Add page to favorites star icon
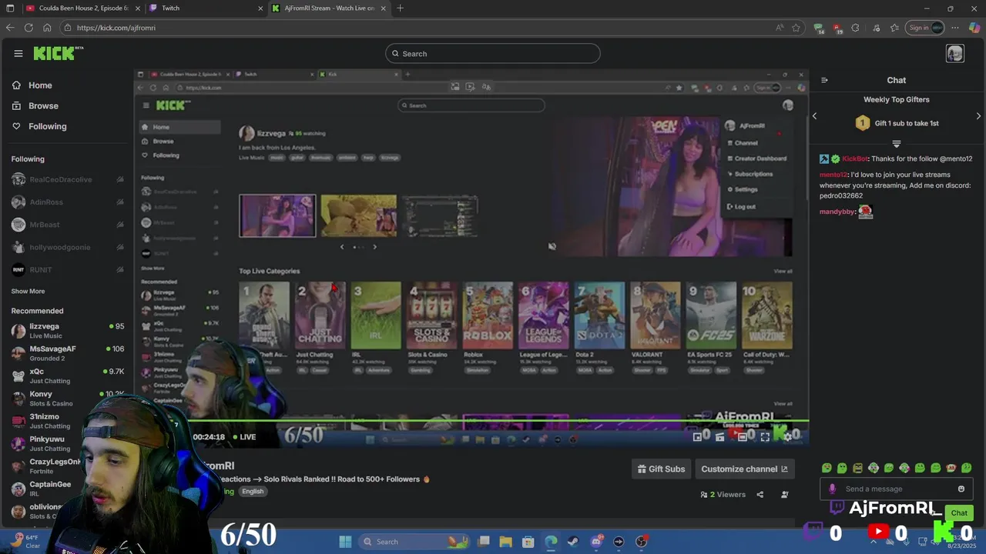Image resolution: width=986 pixels, height=554 pixels. [797, 28]
